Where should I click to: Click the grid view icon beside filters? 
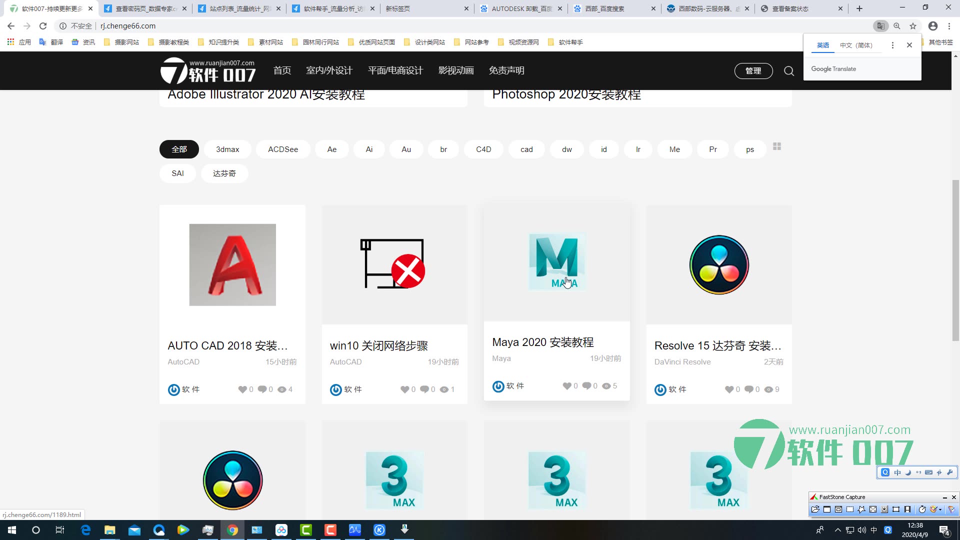[777, 146]
